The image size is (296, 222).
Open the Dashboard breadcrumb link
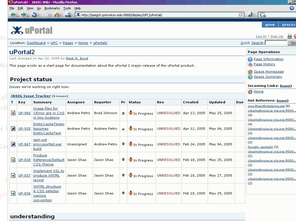click(x=36, y=43)
